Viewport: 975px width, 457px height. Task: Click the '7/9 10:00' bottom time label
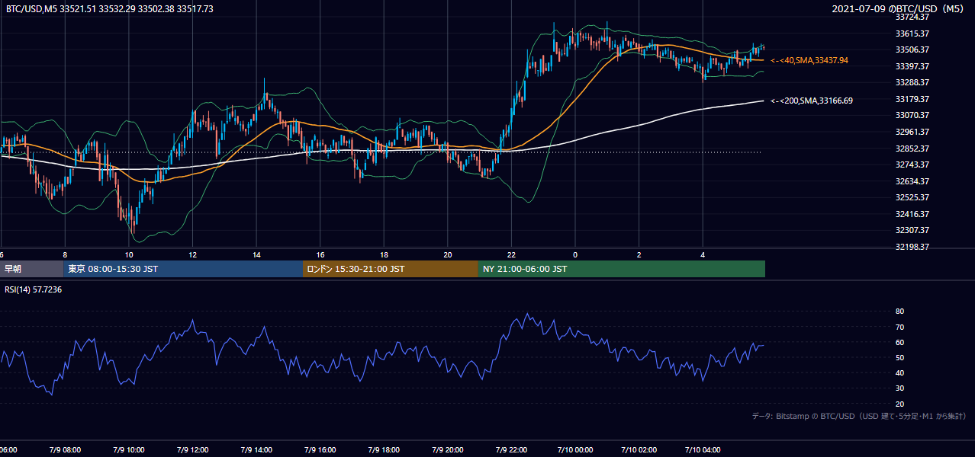pyautogui.click(x=129, y=450)
